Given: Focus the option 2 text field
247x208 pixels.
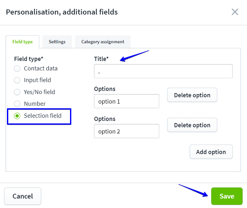Looking at the screenshot, I should click(x=127, y=131).
